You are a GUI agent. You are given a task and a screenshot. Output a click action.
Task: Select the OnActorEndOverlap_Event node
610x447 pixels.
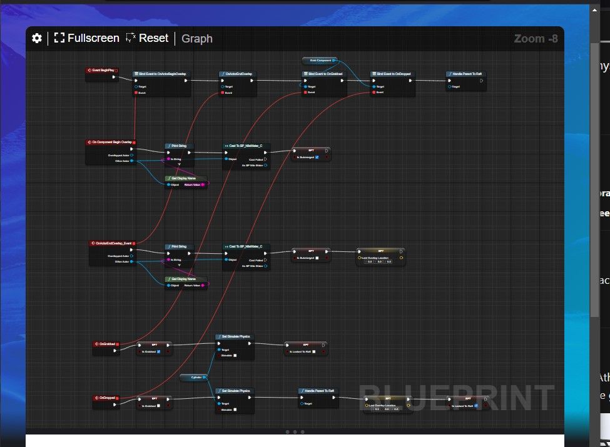coord(113,253)
